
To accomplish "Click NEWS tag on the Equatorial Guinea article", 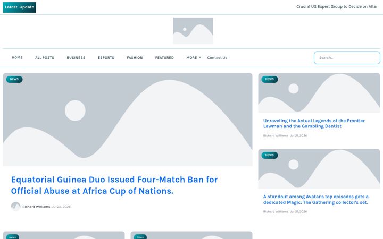I will pos(14,79).
